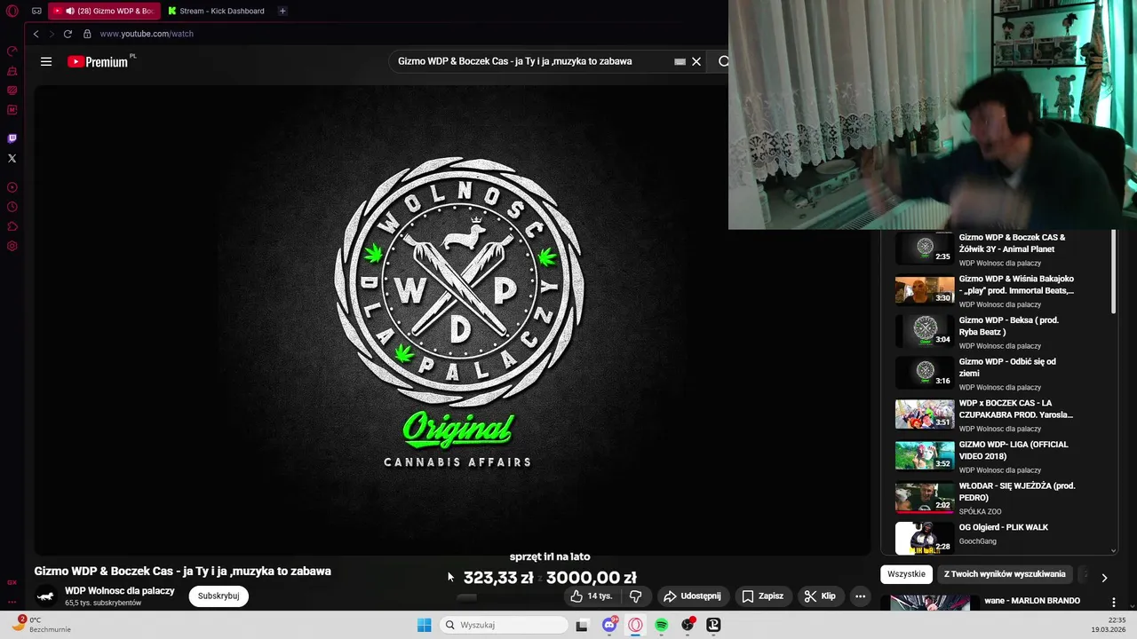The height and width of the screenshot is (639, 1137).
Task: Select Z Twoich wyników wyszukiwania chip
Action: (1005, 574)
